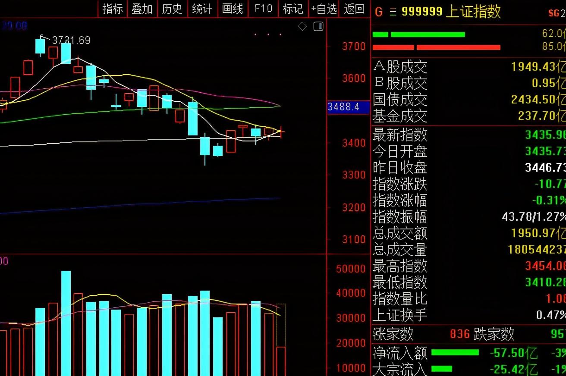Add to watchlist with +自选

(x=324, y=9)
